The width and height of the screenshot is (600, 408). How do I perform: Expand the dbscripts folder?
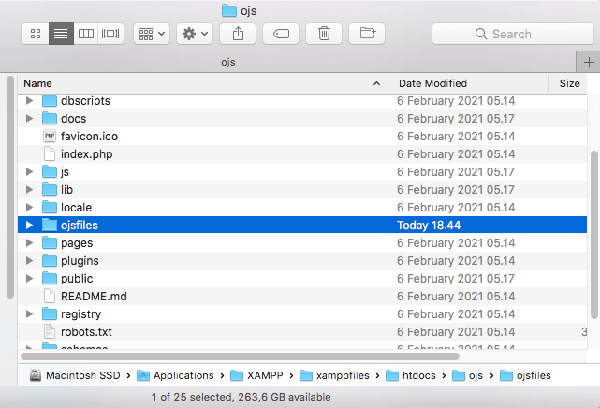click(29, 100)
